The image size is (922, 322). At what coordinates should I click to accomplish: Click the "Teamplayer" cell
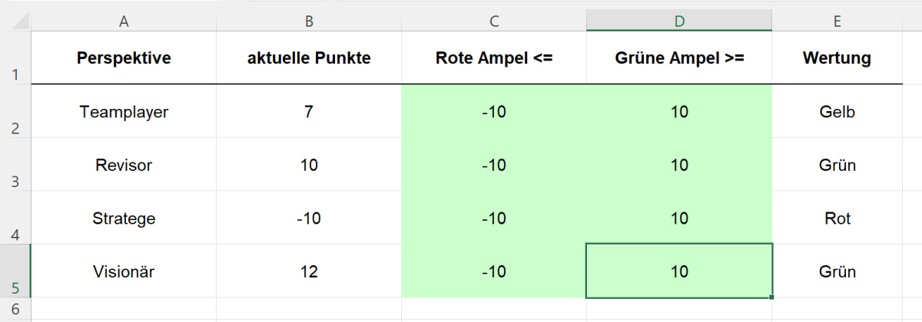(124, 112)
